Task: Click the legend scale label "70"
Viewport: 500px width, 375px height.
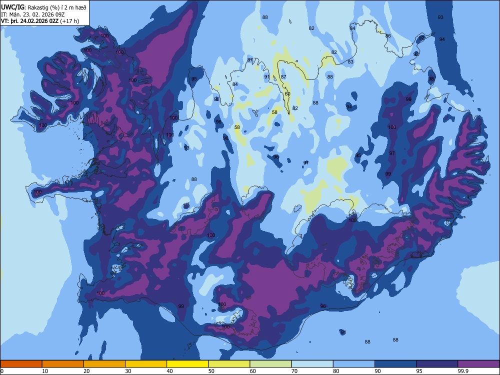Action: pos(294,371)
